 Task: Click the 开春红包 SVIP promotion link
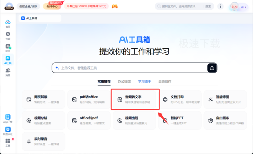tap(86, 6)
